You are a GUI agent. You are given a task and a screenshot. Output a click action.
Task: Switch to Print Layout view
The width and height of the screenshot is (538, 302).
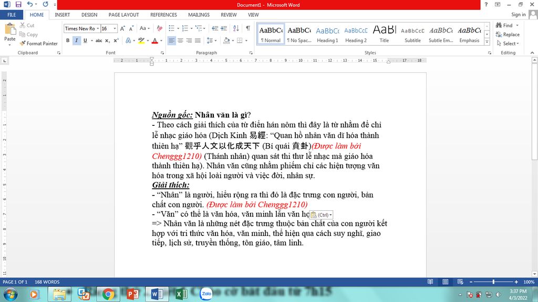(446, 282)
